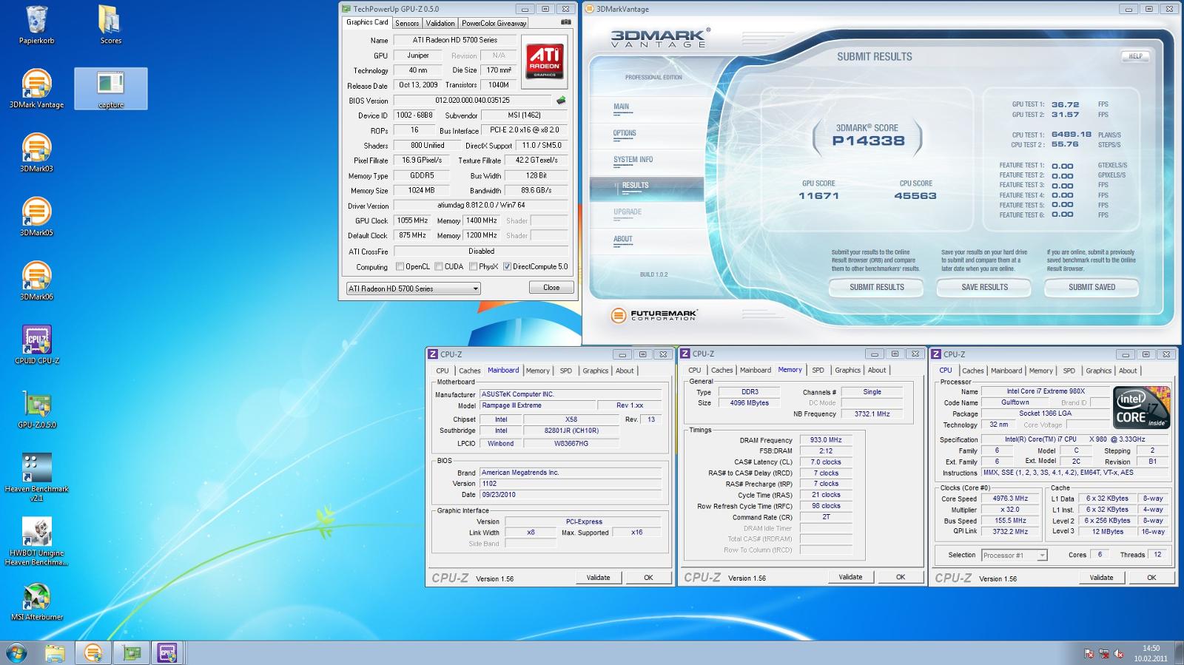Click the volume icon in system tray
Image resolution: width=1184 pixels, height=665 pixels.
[x=1119, y=654]
